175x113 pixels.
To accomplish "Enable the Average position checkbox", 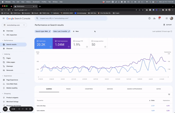I will pyautogui.click(x=92, y=41).
